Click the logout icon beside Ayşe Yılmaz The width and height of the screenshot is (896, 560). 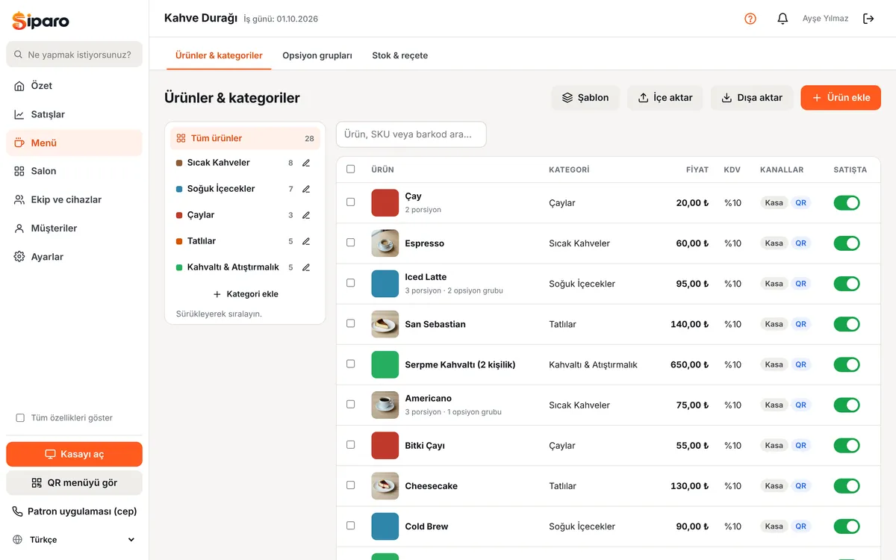pos(868,19)
